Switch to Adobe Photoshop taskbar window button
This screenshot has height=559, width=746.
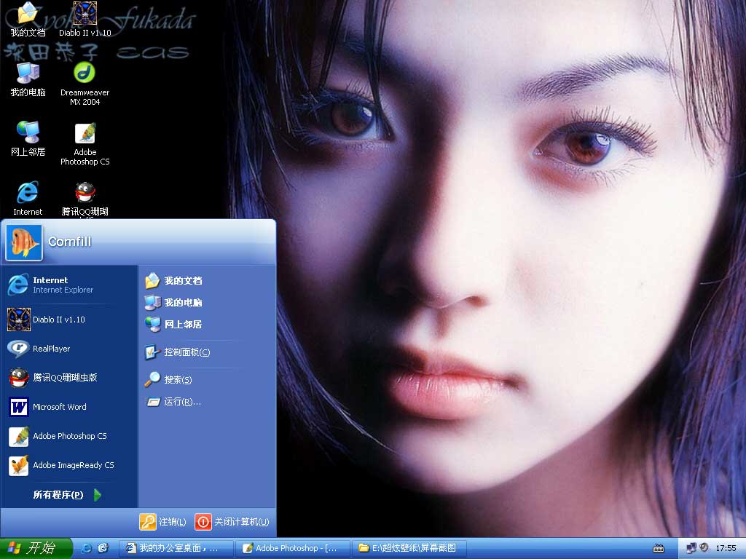[x=294, y=548]
